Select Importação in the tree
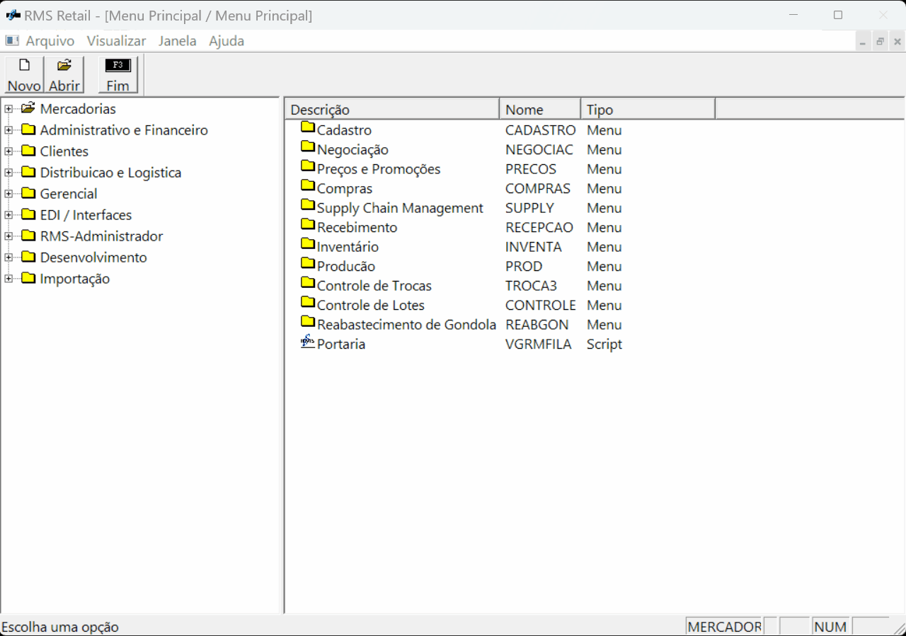This screenshot has height=636, width=906. coord(75,279)
